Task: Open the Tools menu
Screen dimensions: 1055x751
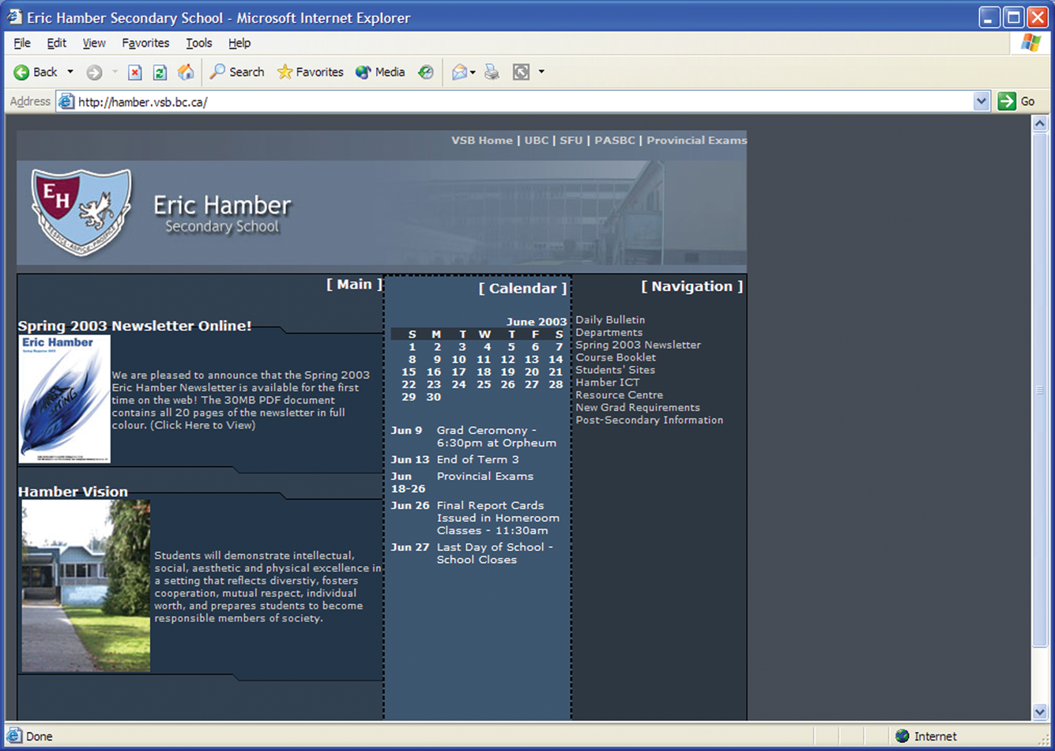Action: 199,43
